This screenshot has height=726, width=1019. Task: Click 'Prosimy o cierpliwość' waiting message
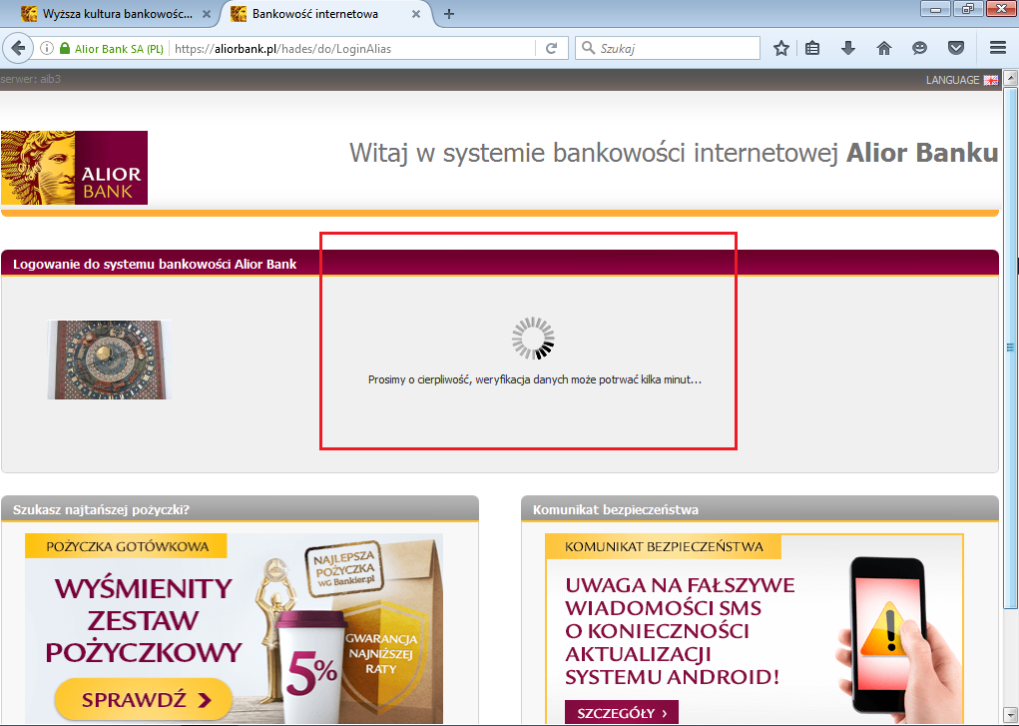pyautogui.click(x=535, y=379)
